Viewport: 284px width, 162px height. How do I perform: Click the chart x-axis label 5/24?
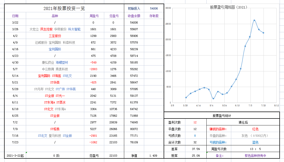(x=224, y=105)
